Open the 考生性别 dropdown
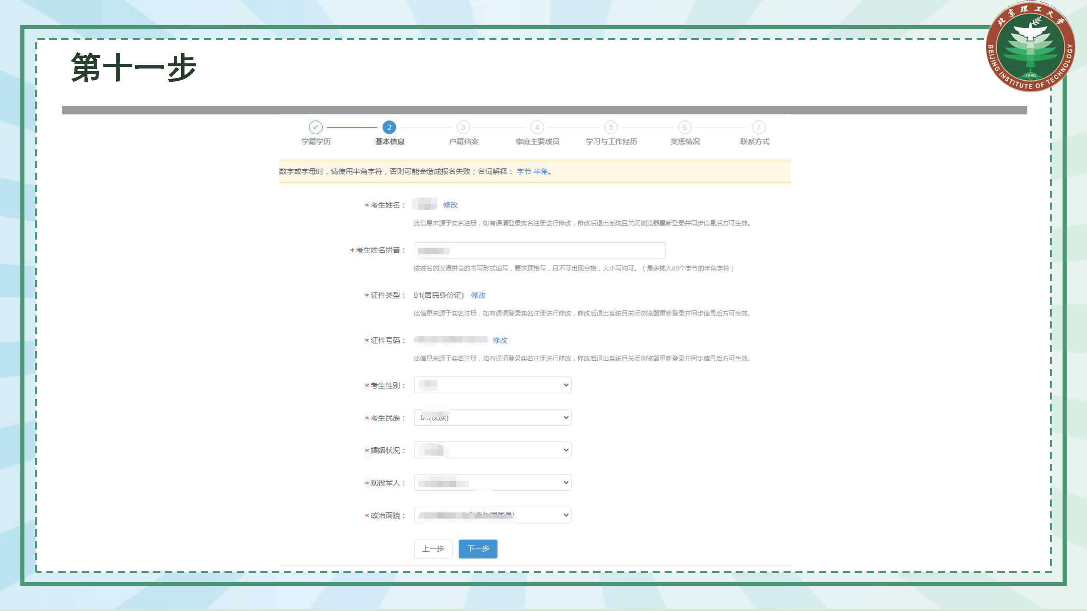This screenshot has width=1087, height=611. coord(492,385)
